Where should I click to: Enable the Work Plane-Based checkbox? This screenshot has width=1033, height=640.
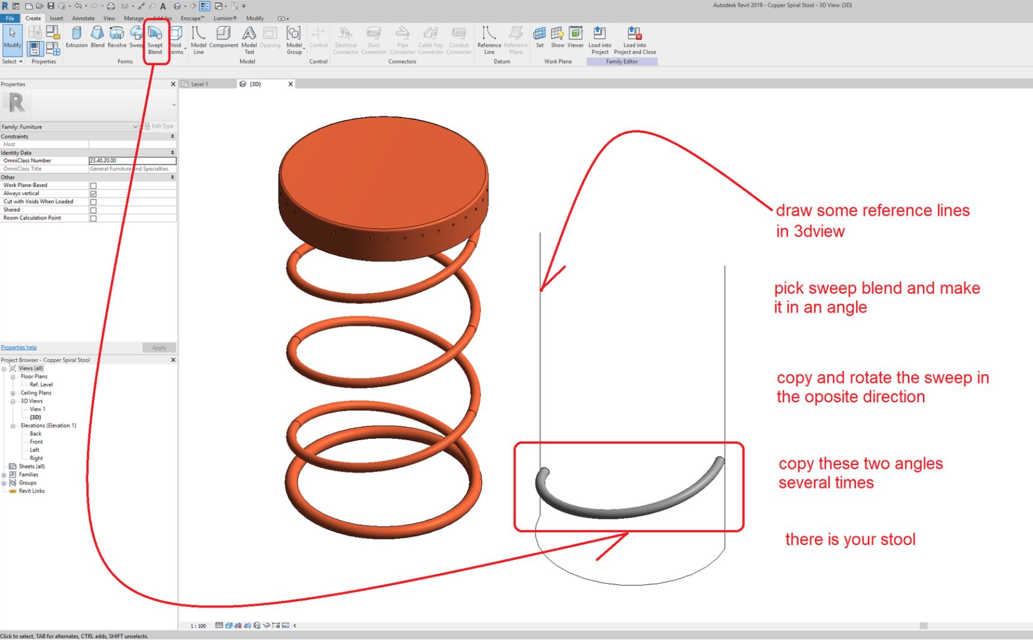point(93,185)
